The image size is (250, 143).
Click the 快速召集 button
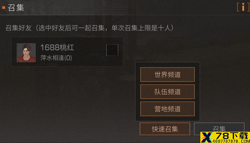point(165,129)
